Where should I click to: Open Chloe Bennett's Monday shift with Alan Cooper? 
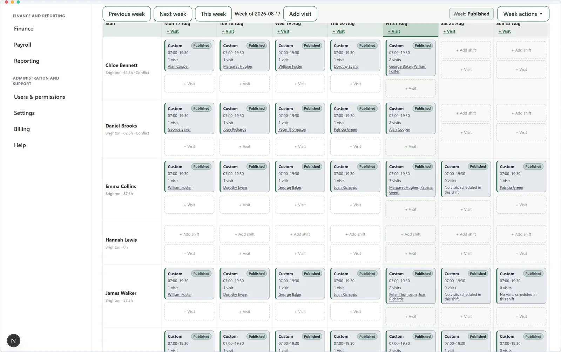189,56
